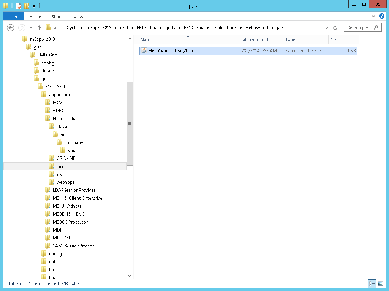Viewport: 389px width, 291px height.
Task: Click the HelloWorldLibrary1.jar file icon
Action: 144,51
